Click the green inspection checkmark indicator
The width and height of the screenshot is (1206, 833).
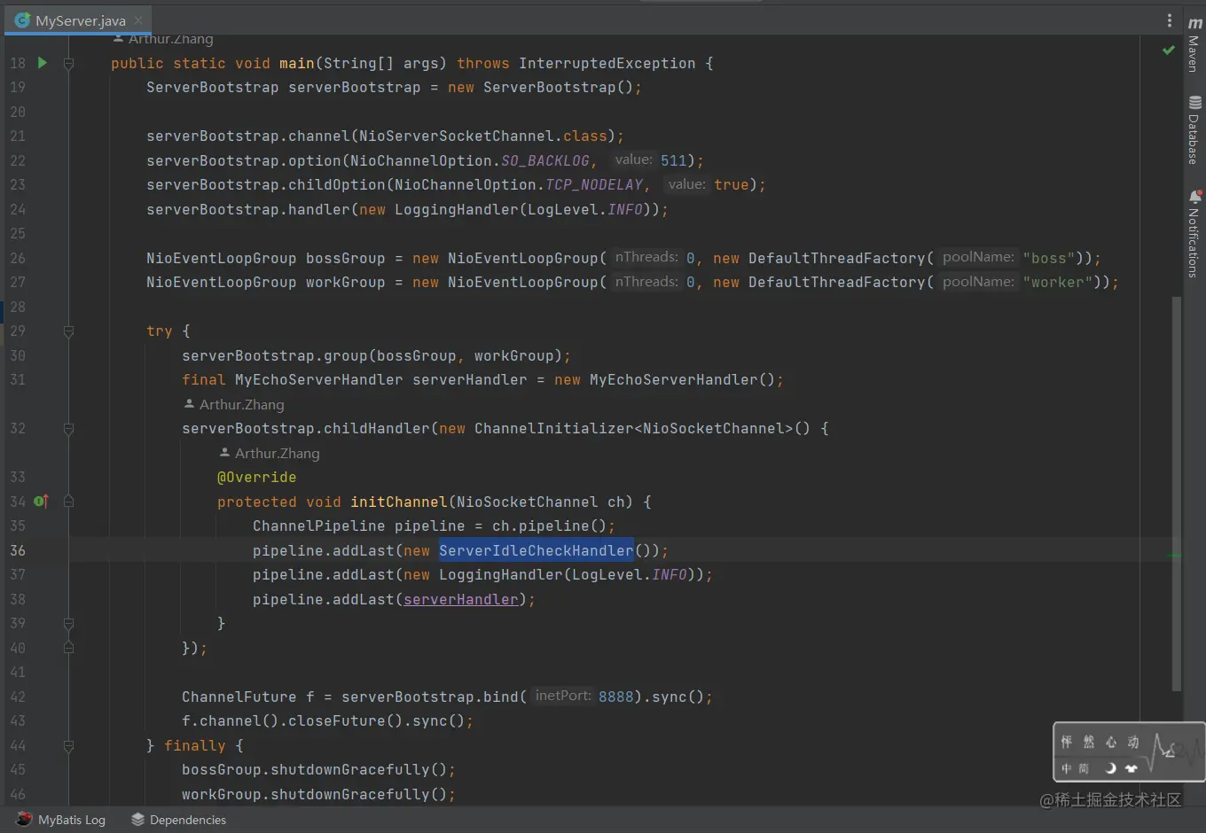[x=1169, y=51]
